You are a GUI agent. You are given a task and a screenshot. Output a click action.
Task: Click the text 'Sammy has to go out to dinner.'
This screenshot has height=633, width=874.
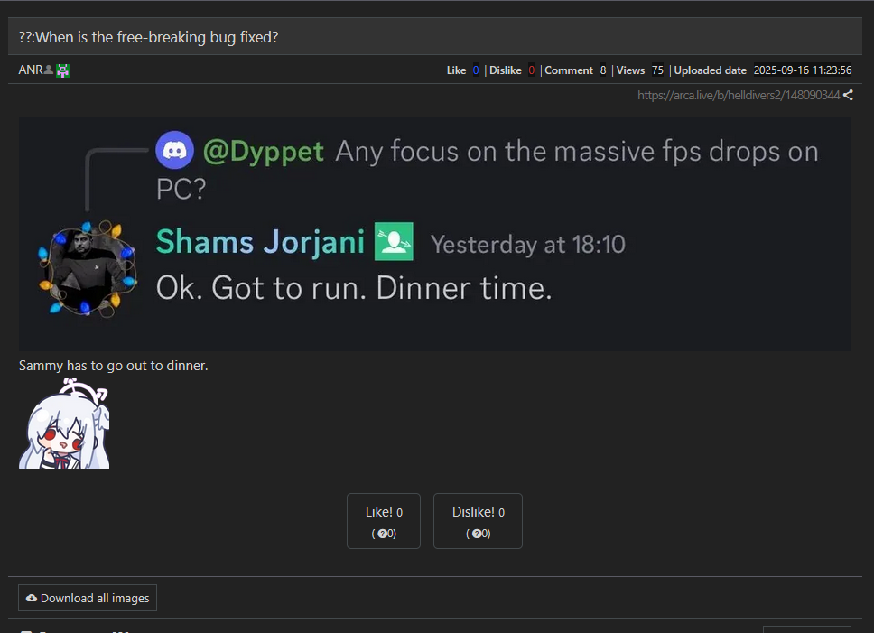click(114, 366)
